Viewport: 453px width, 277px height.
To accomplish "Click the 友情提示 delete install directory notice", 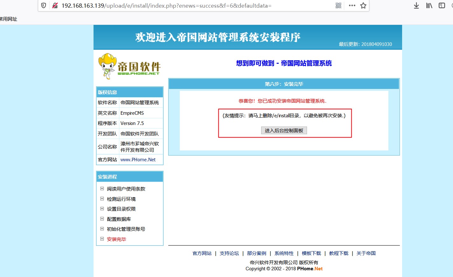I will pos(284,116).
